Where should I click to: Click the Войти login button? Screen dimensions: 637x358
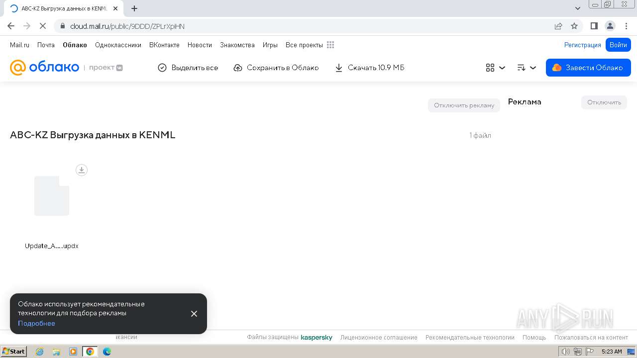coord(618,45)
